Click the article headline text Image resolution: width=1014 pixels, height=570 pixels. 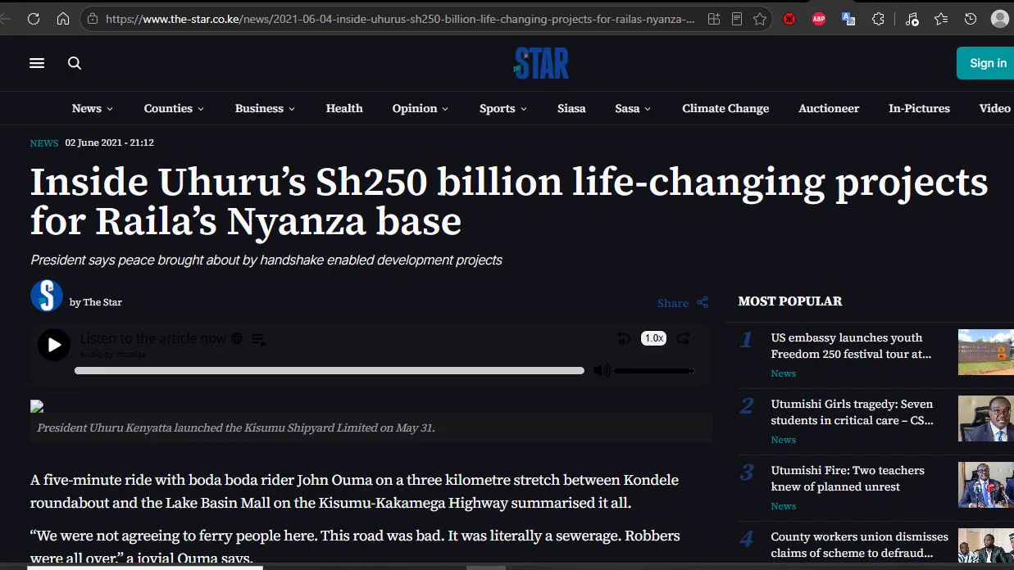pos(508,202)
